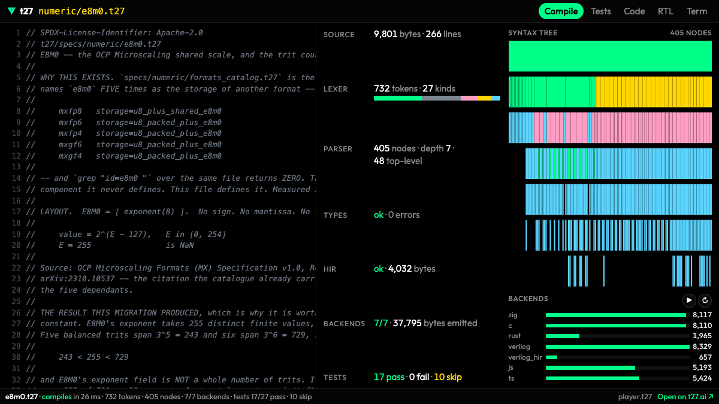The height and width of the screenshot is (404, 719).
Task: Click the TESTS stage label
Action: pos(335,378)
